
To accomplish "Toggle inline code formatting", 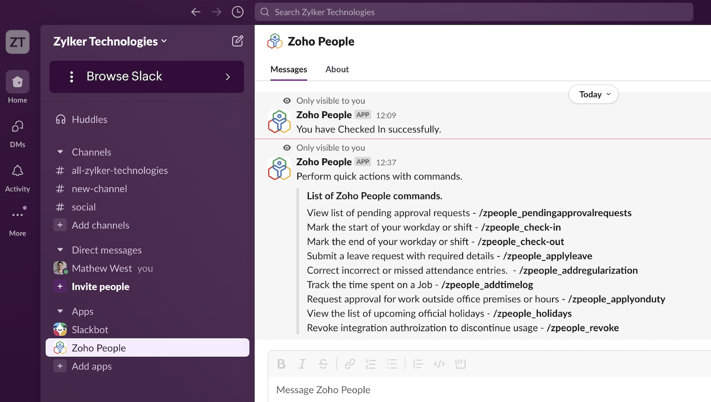I will point(439,364).
